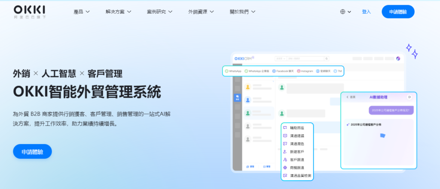Click the 溝通潤色 icon in AI menu
This screenshot has width=440, height=189.
pos(285,144)
